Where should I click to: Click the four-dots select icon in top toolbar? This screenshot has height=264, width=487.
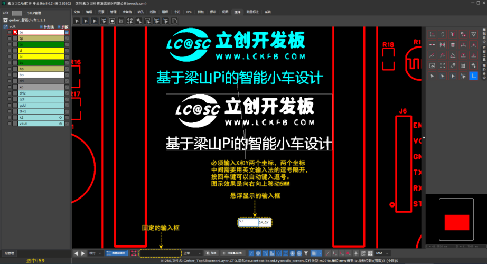click(x=130, y=21)
